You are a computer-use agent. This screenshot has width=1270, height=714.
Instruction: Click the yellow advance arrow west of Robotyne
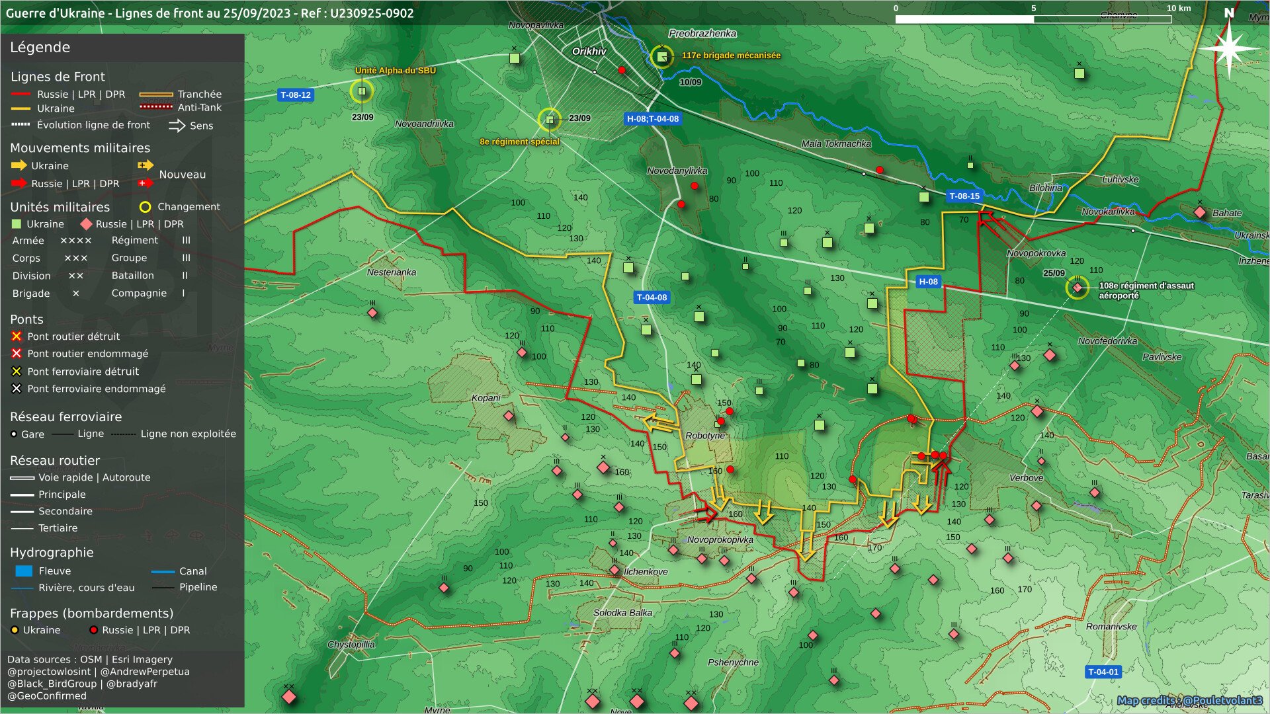tap(661, 423)
